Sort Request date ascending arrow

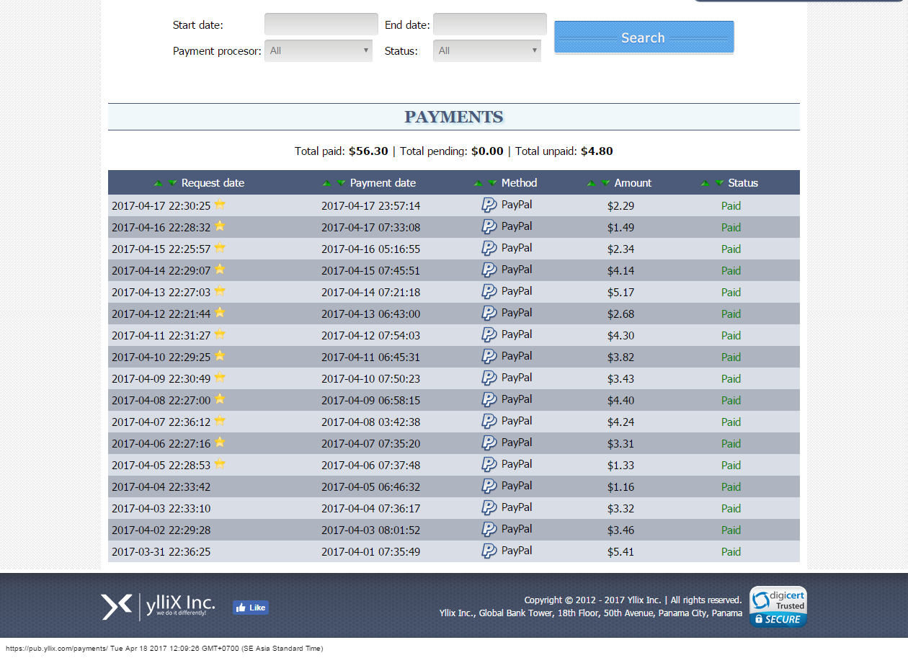(158, 183)
